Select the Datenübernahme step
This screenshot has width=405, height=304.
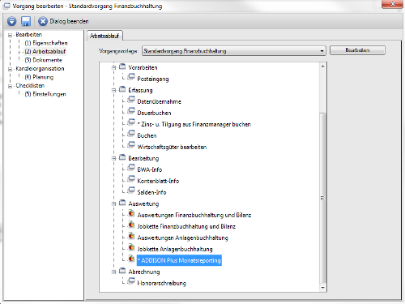click(159, 101)
